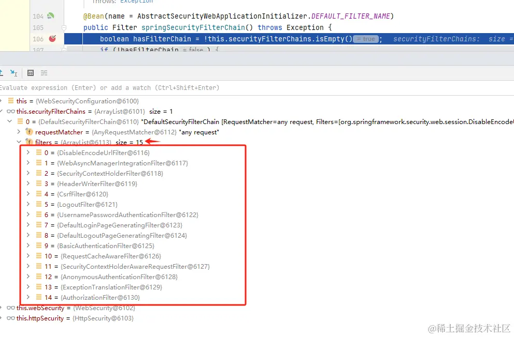This screenshot has height=337, width=514.
Task: Click the field icon next to requestMatcher
Action: (x=29, y=132)
